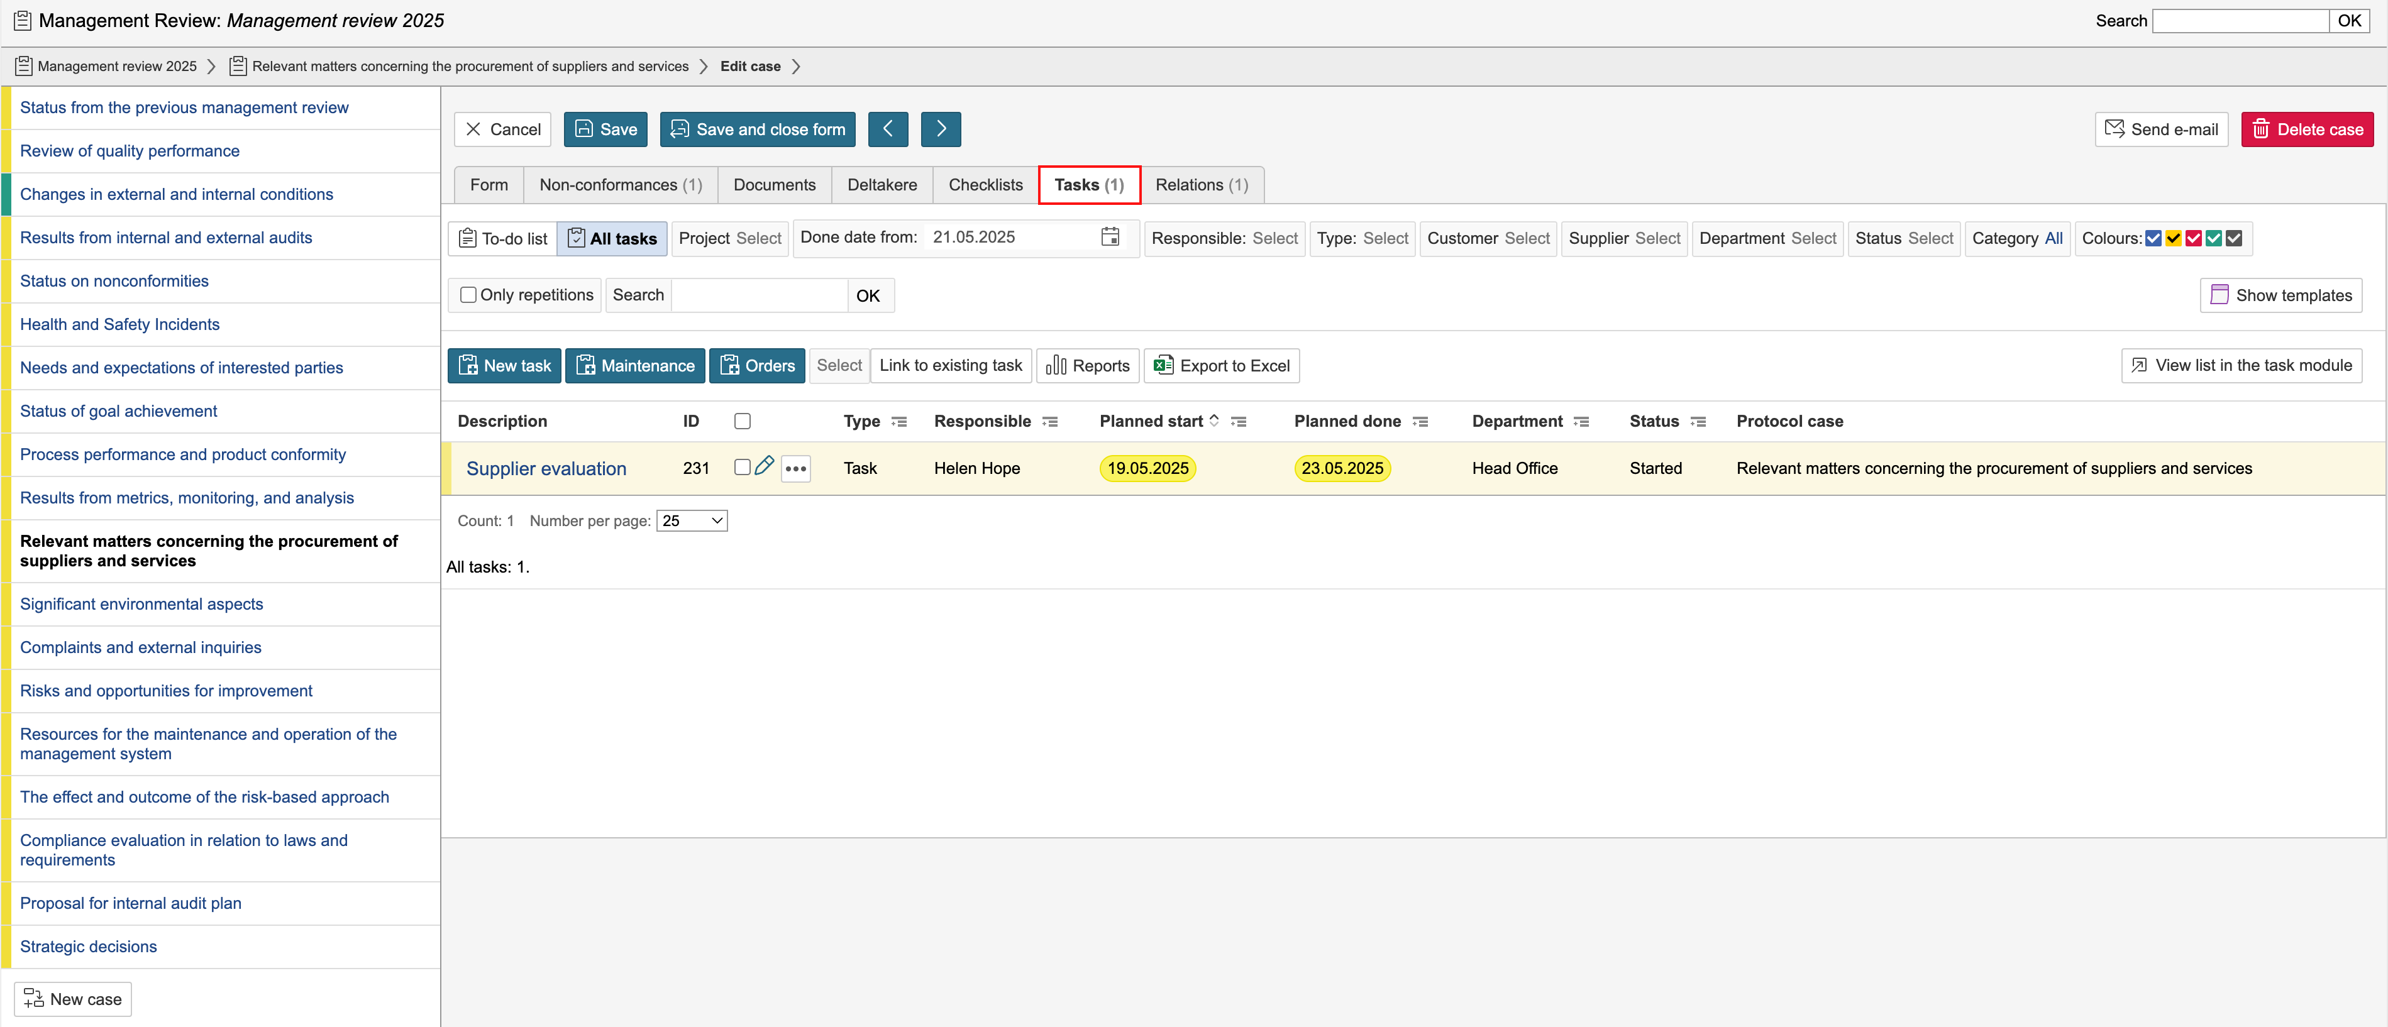Toggle the red colour filter checkbox
This screenshot has height=1027, width=2388.
(2193, 238)
